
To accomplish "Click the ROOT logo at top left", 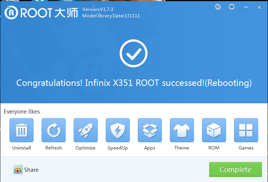I will [x=41, y=12].
